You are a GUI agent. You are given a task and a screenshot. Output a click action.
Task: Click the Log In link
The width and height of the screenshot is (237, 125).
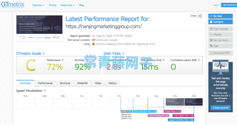coord(216,5)
